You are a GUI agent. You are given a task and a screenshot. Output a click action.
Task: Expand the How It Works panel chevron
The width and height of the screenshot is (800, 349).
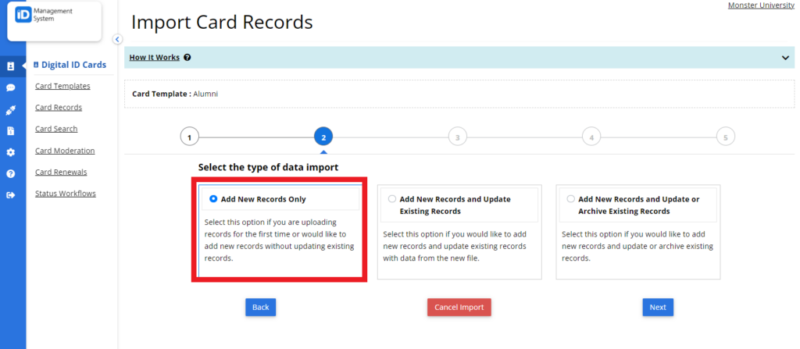coord(786,58)
